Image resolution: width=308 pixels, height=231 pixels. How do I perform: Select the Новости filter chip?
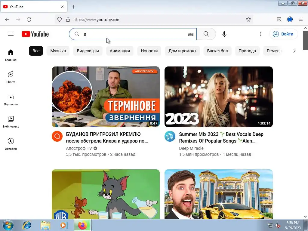[149, 51]
